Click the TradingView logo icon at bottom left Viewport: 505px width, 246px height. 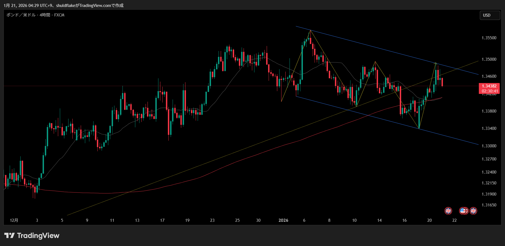coord(9,236)
